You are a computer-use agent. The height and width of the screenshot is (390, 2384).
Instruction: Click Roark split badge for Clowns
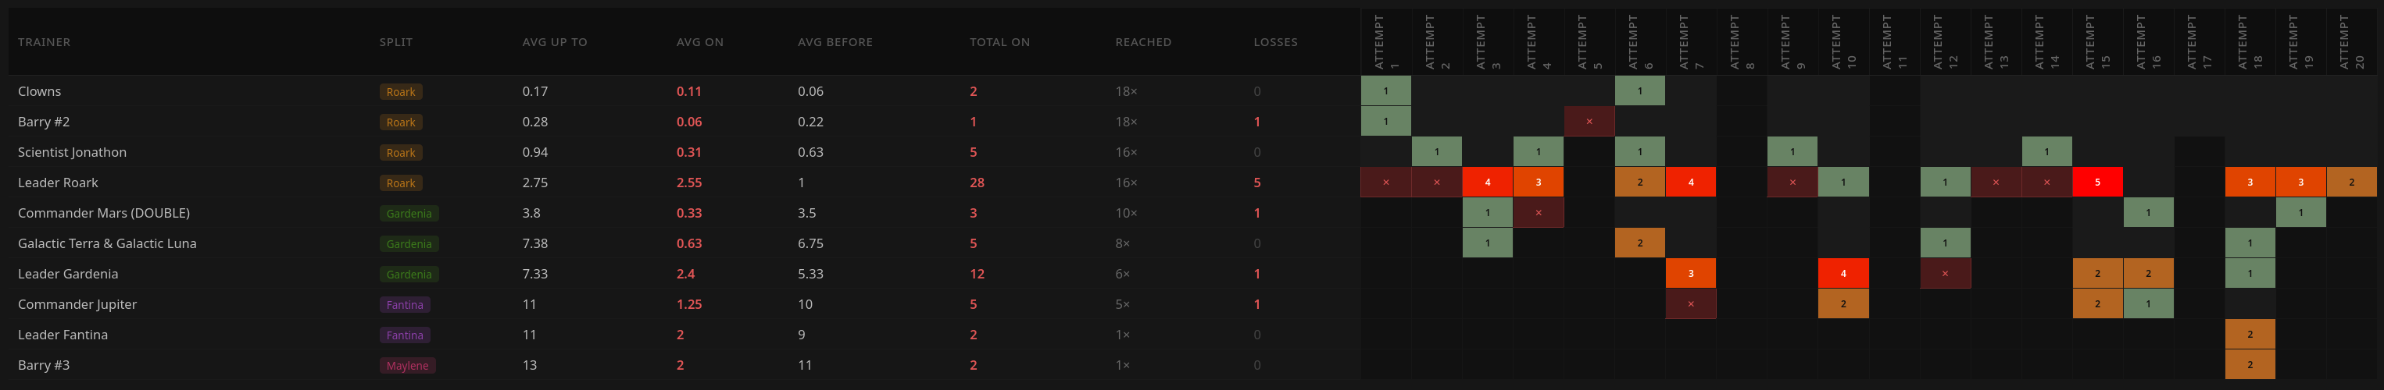[x=401, y=91]
